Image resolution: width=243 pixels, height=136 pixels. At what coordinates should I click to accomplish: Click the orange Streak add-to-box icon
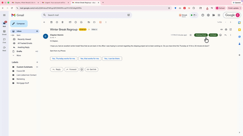point(101,22)
